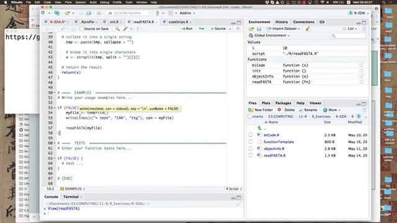Check the objectInfo.R file checkbox
The height and width of the screenshot is (223, 397).
(251, 149)
